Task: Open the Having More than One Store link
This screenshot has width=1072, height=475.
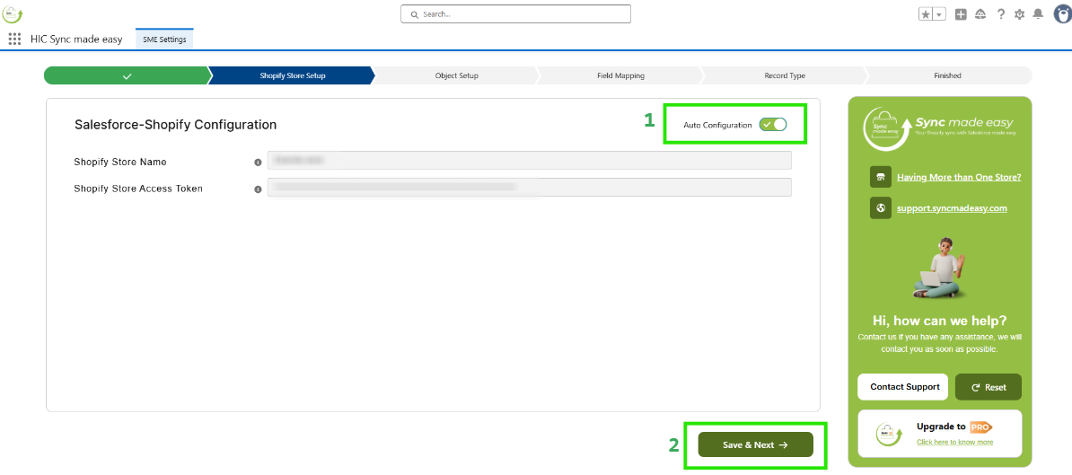Action: pyautogui.click(x=959, y=177)
